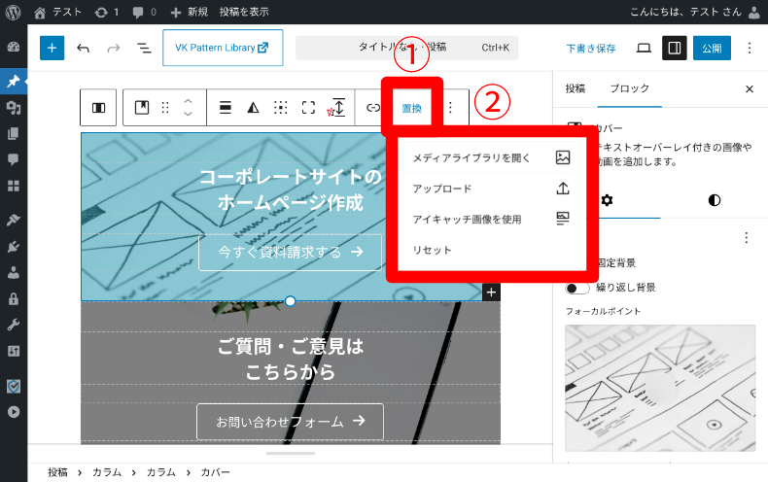
Task: Open the Comments sidebar icon
Action: click(14, 159)
